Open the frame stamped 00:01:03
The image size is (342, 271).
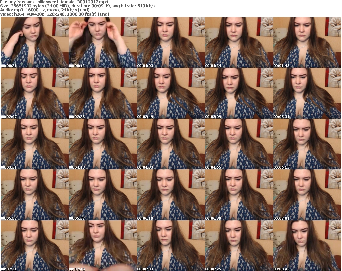[x=171, y=42]
